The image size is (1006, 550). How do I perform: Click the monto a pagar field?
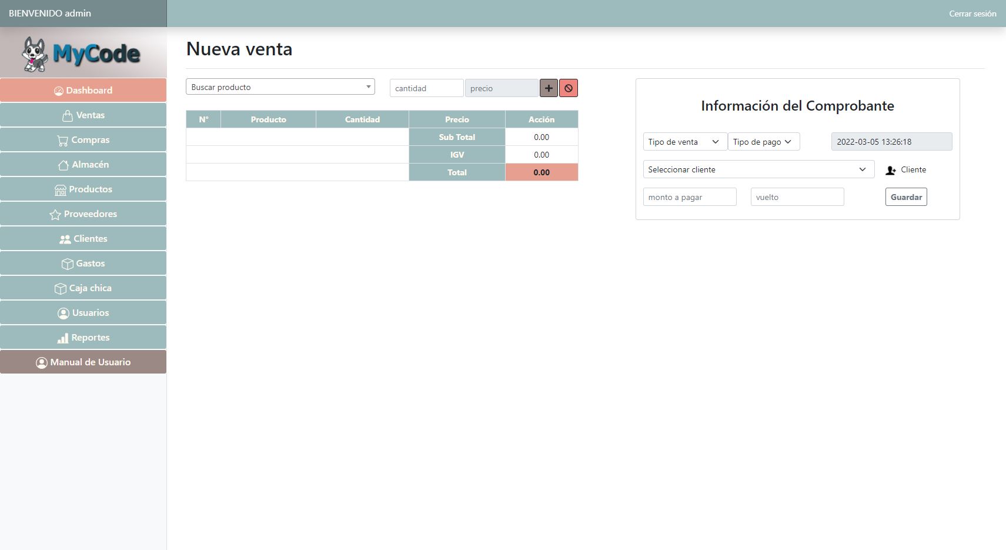point(689,197)
